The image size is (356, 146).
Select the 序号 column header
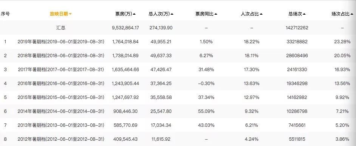click(x=5, y=14)
